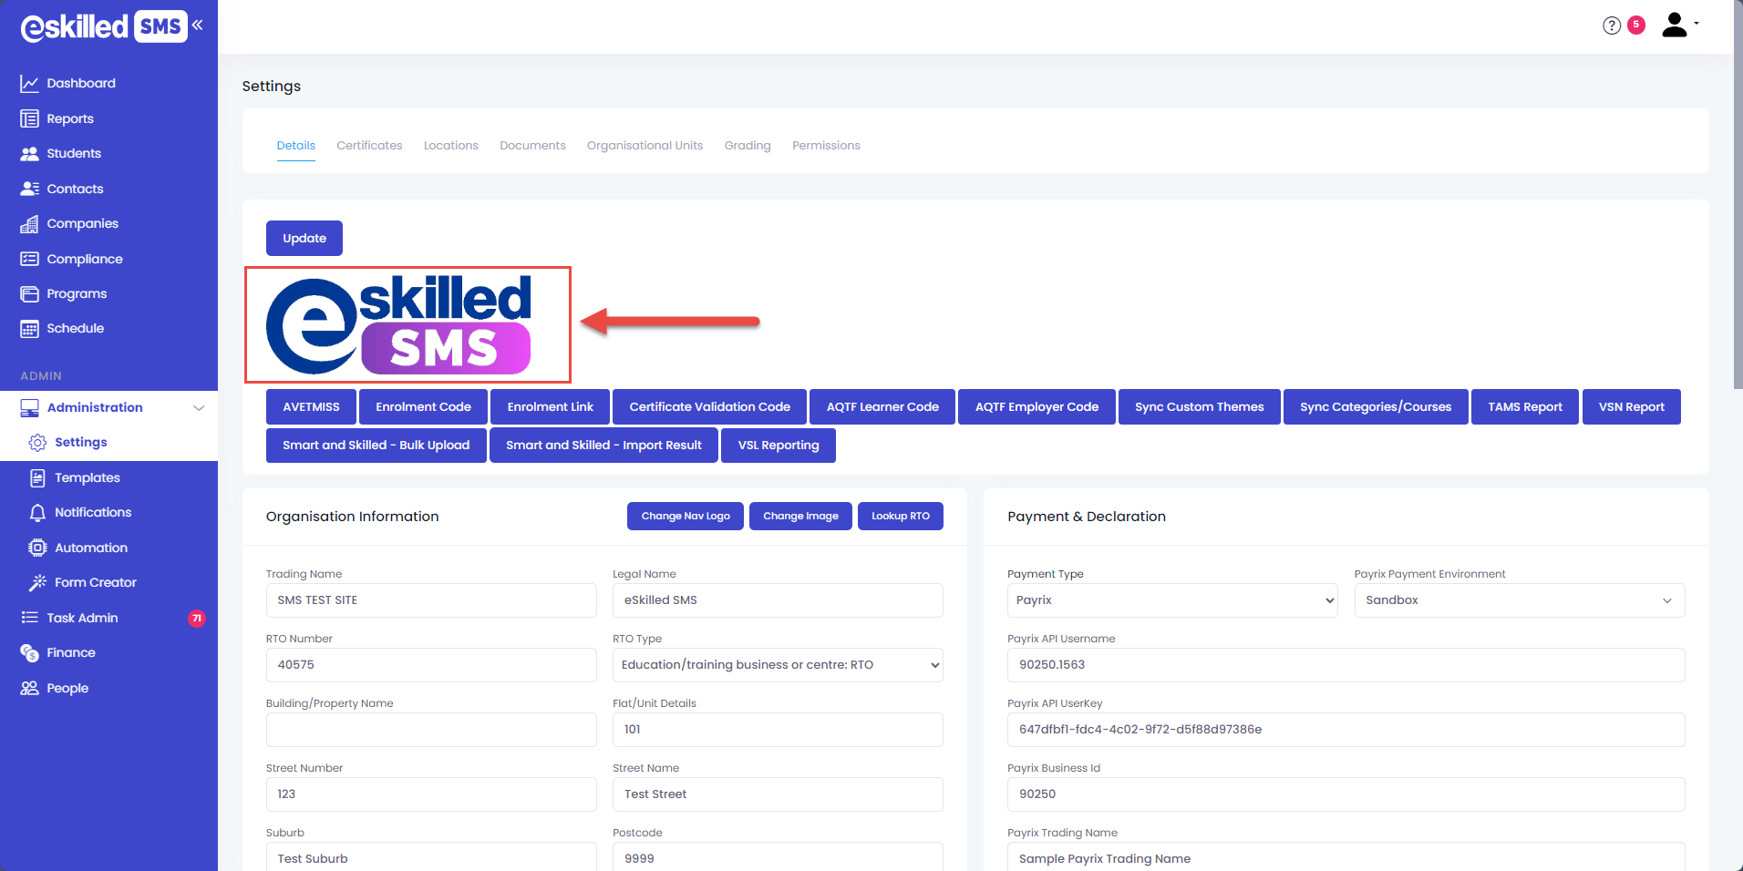Switch to the Locations tab
Viewport: 1743px width, 871px height.
[x=450, y=146]
